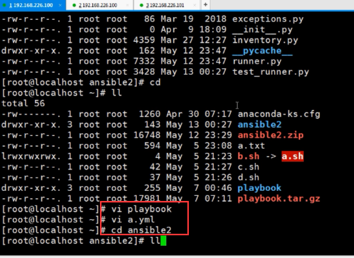Click the 'cd ansible2' command text
354x258 pixels.
tap(141, 230)
